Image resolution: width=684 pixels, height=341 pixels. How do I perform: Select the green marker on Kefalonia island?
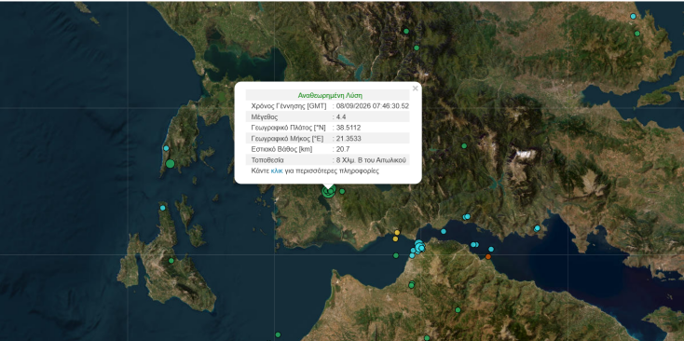click(171, 261)
